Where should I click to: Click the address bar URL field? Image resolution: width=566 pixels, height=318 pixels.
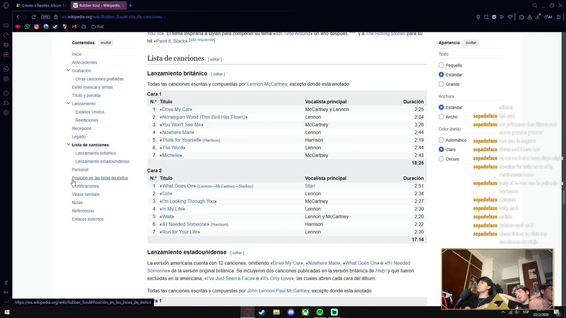(x=112, y=17)
